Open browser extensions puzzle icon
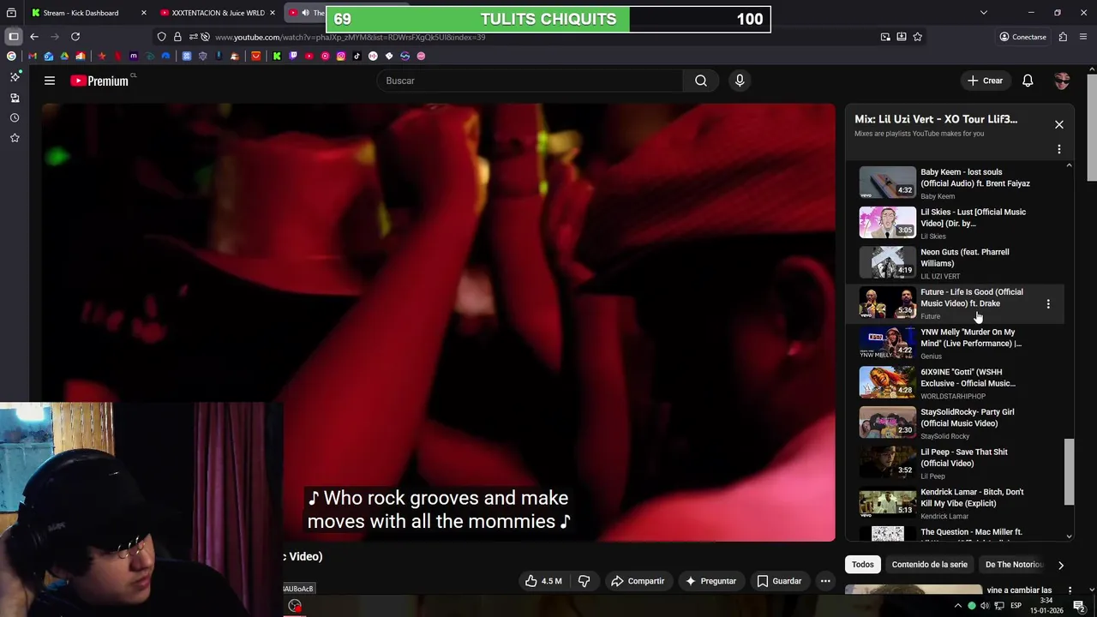The image size is (1097, 617). pyautogui.click(x=1063, y=37)
